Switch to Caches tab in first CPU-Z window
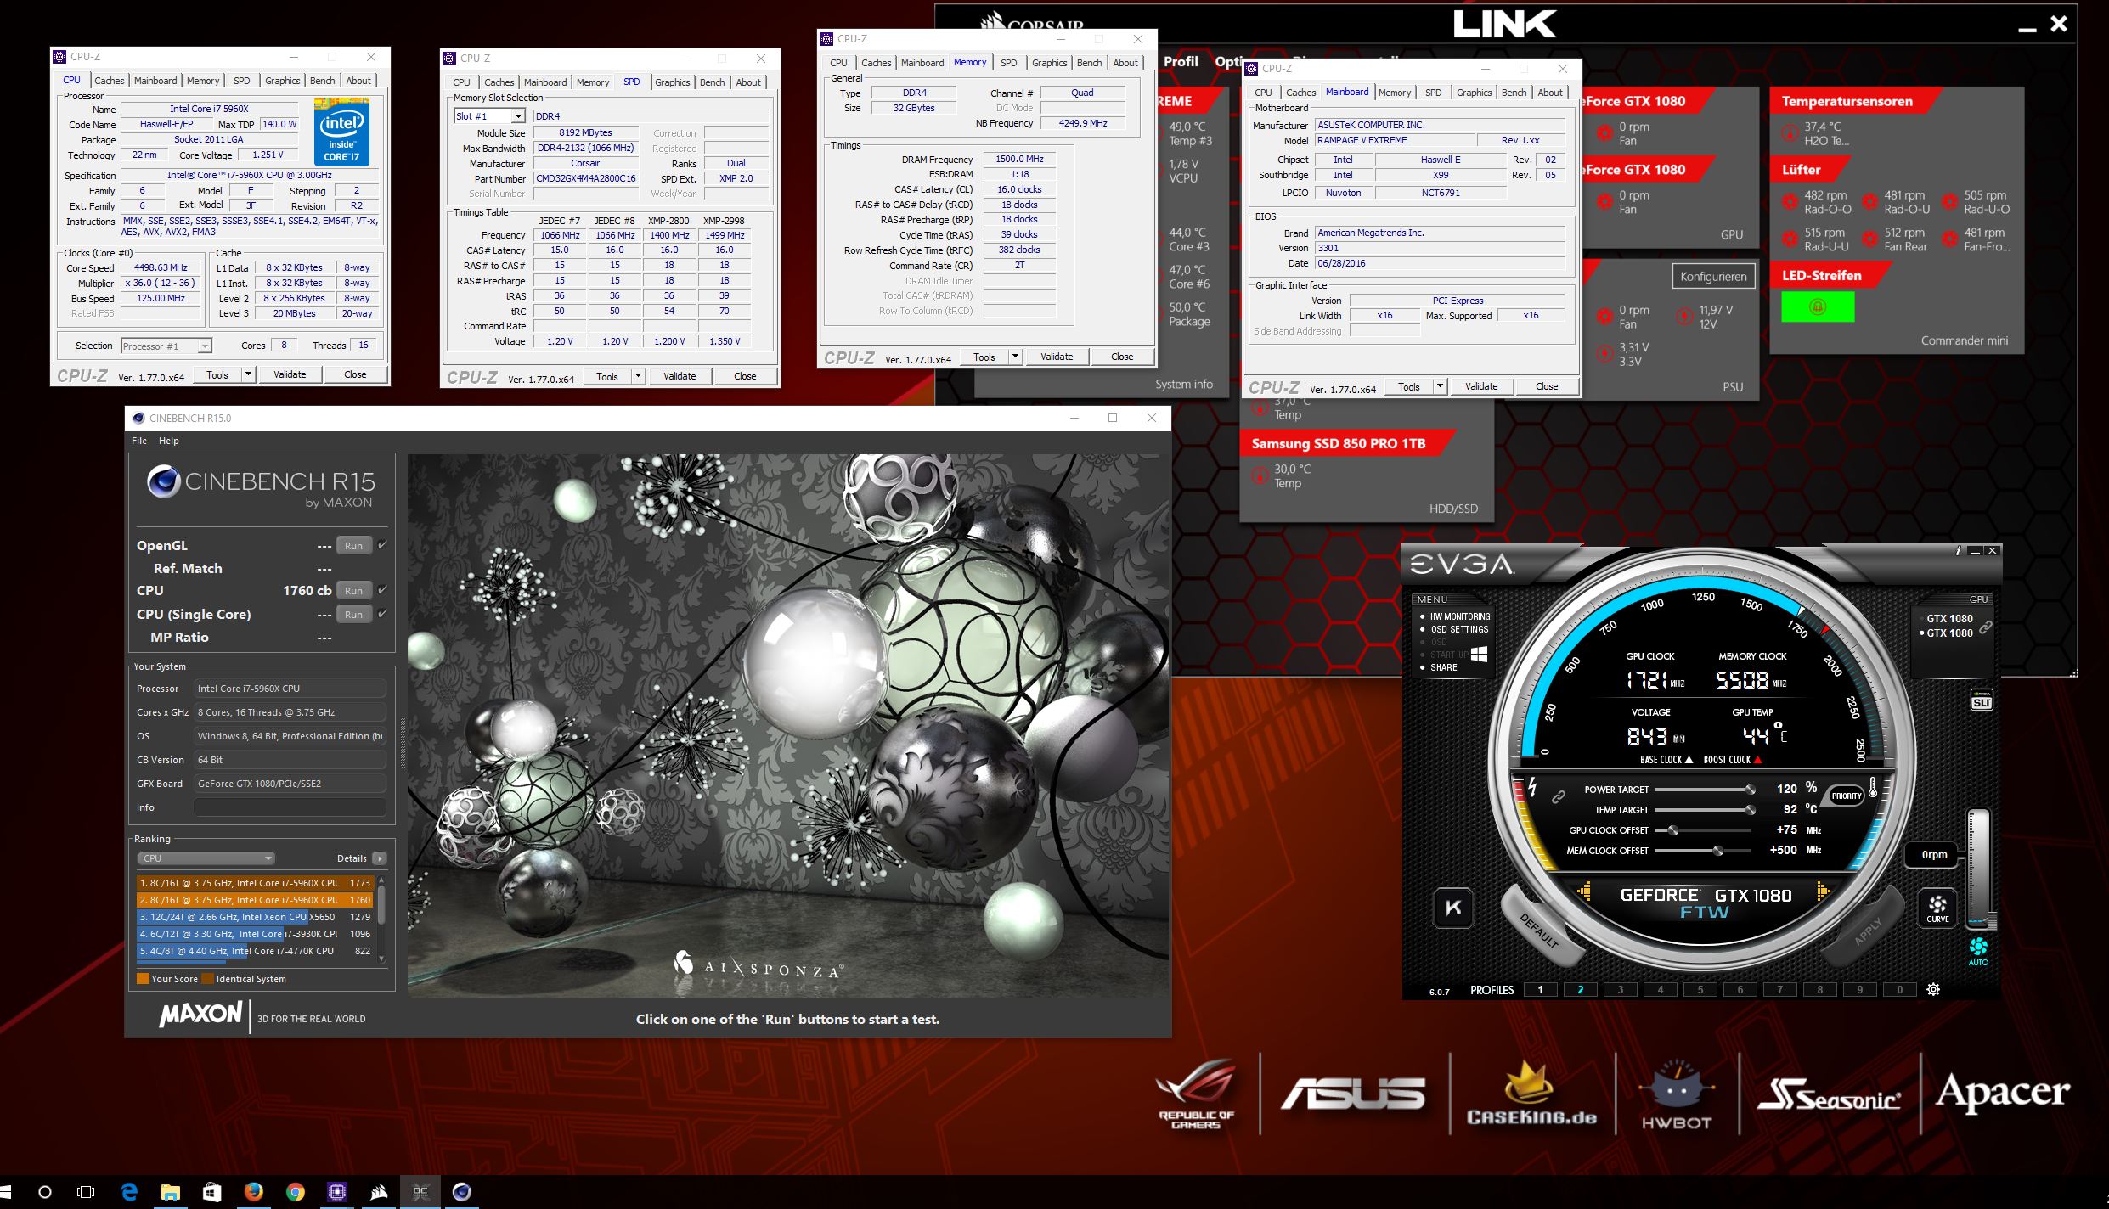This screenshot has width=2109, height=1209. [x=109, y=81]
